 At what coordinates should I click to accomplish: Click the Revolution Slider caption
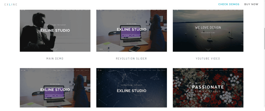(131, 59)
